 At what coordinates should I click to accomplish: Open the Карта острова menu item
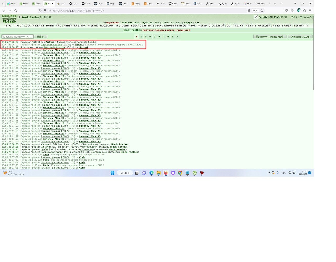pos(130,23)
